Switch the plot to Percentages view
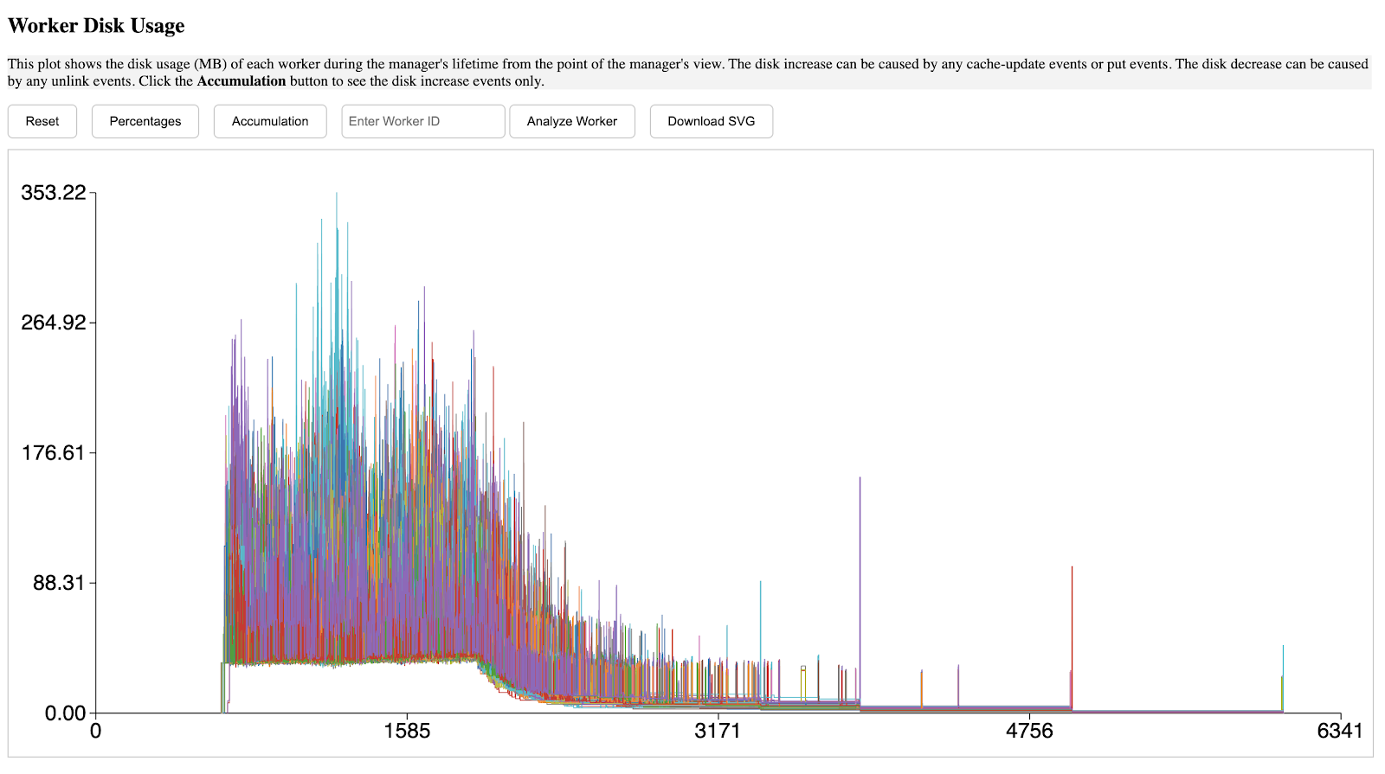The image size is (1385, 774). [145, 121]
